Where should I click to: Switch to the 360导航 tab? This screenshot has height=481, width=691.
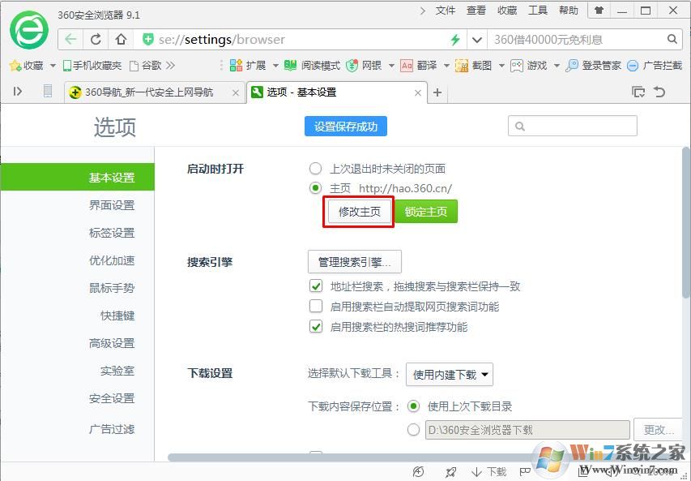click(149, 92)
